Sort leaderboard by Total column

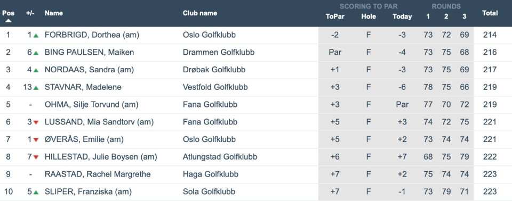490,13
